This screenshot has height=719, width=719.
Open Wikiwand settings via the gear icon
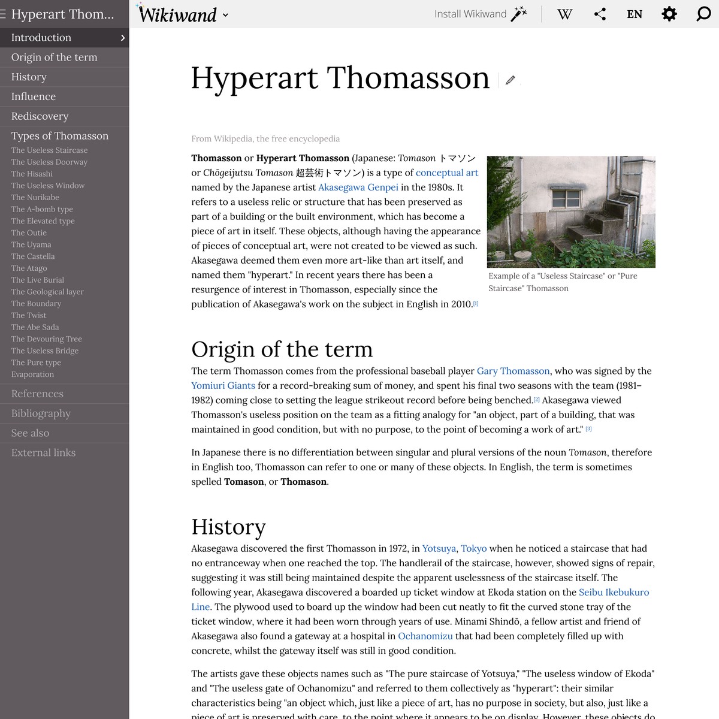point(669,14)
